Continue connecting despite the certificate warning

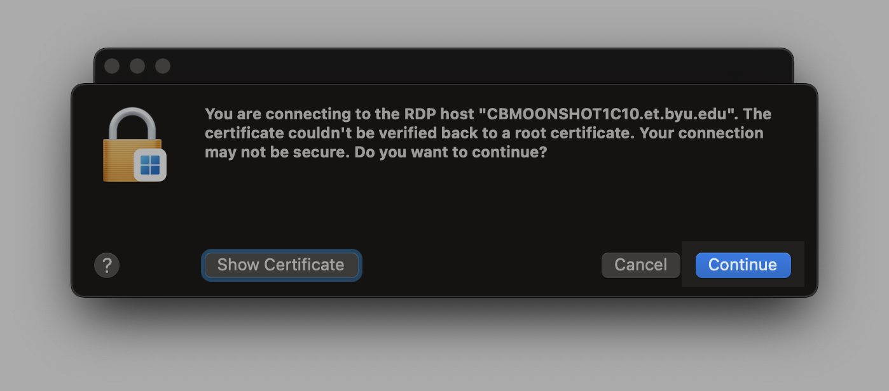743,265
